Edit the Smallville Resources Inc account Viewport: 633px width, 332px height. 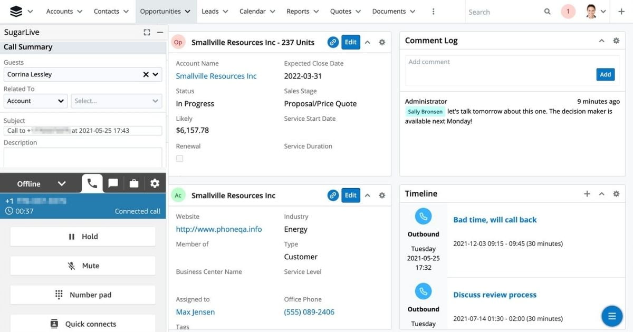351,195
